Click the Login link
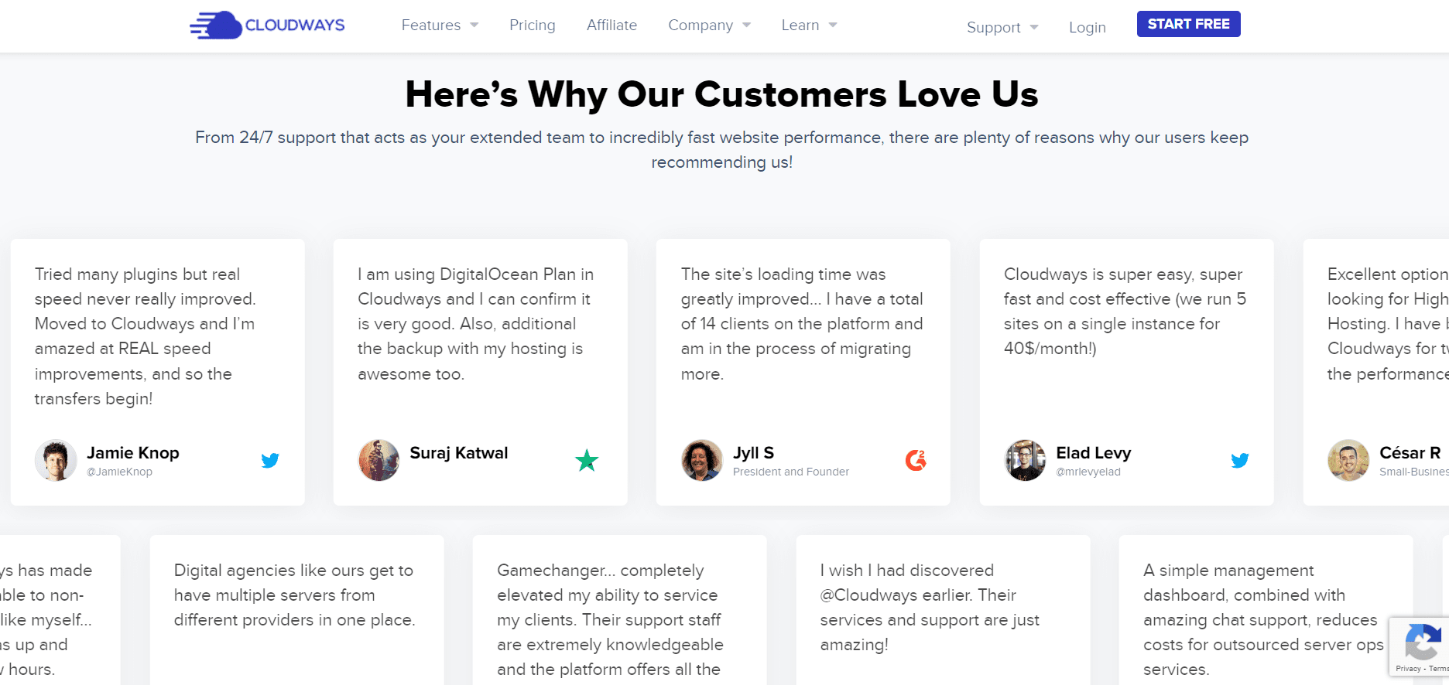 pyautogui.click(x=1088, y=28)
